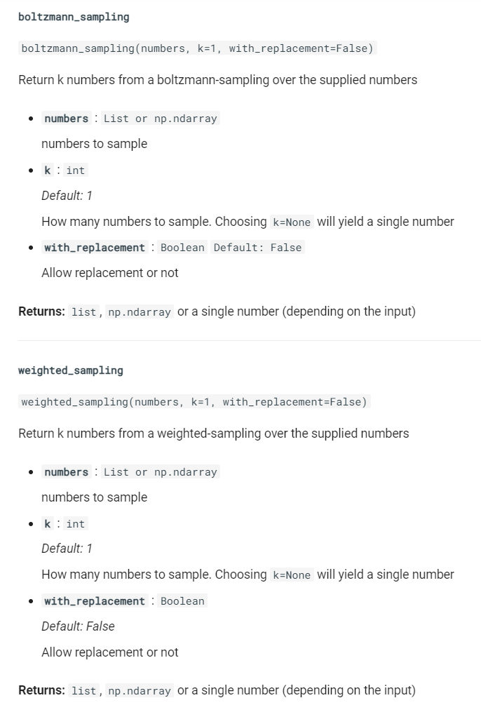Click np.ndarray return type in weighted_sampling Returns
The width and height of the screenshot is (481, 705).
coord(140,690)
